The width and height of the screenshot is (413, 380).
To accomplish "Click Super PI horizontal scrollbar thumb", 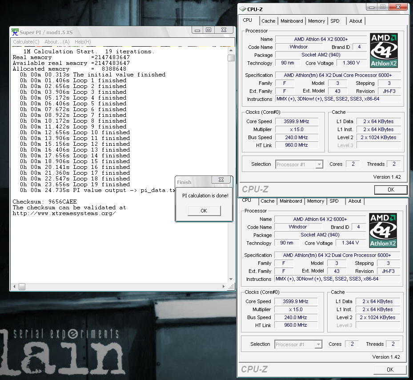I will [22, 286].
